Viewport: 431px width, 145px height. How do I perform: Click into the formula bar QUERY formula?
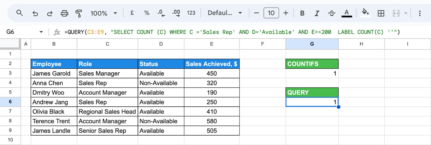tap(232, 32)
